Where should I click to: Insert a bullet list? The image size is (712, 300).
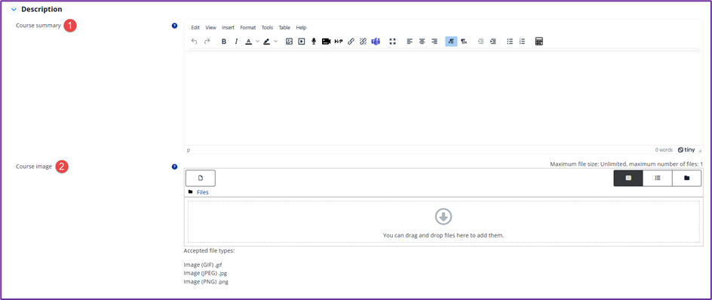pos(510,41)
